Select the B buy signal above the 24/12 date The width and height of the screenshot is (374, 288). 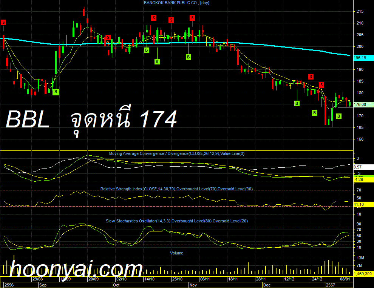point(315,113)
